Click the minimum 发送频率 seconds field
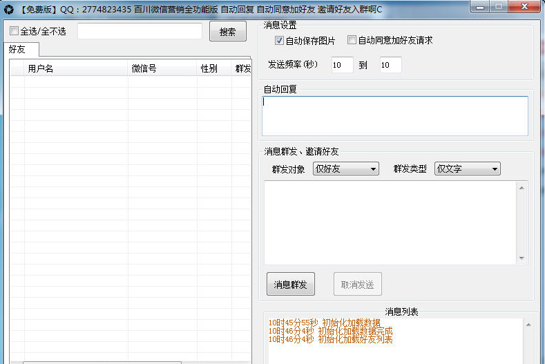Image resolution: width=545 pixels, height=364 pixels. (x=342, y=65)
